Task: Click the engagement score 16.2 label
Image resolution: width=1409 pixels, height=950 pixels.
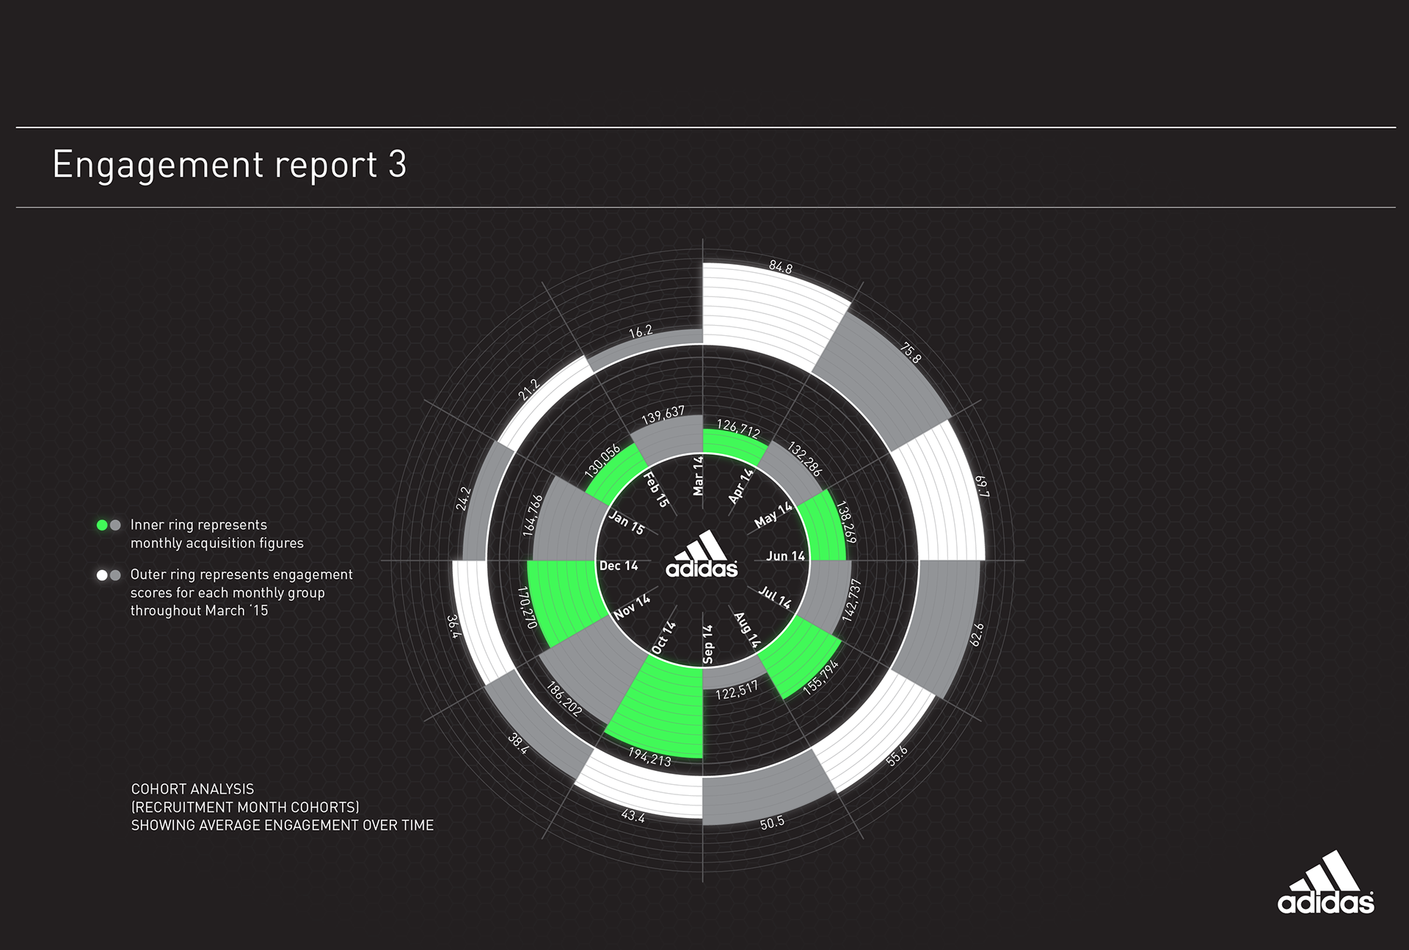Action: pos(640,332)
